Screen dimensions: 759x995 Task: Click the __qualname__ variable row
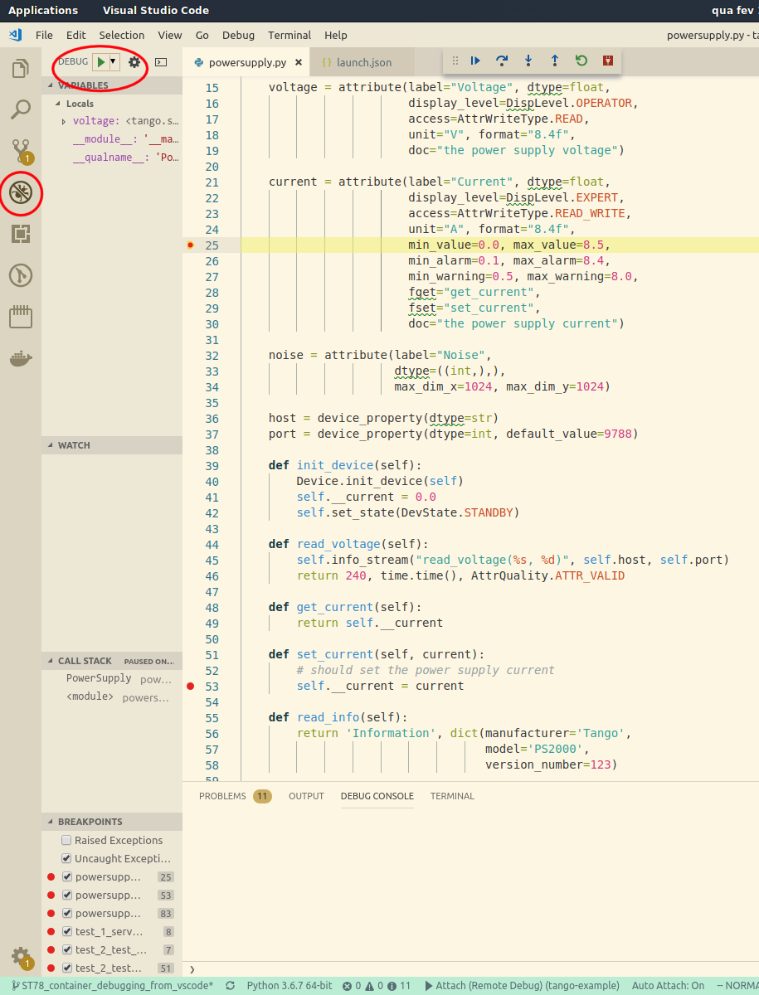click(x=112, y=157)
